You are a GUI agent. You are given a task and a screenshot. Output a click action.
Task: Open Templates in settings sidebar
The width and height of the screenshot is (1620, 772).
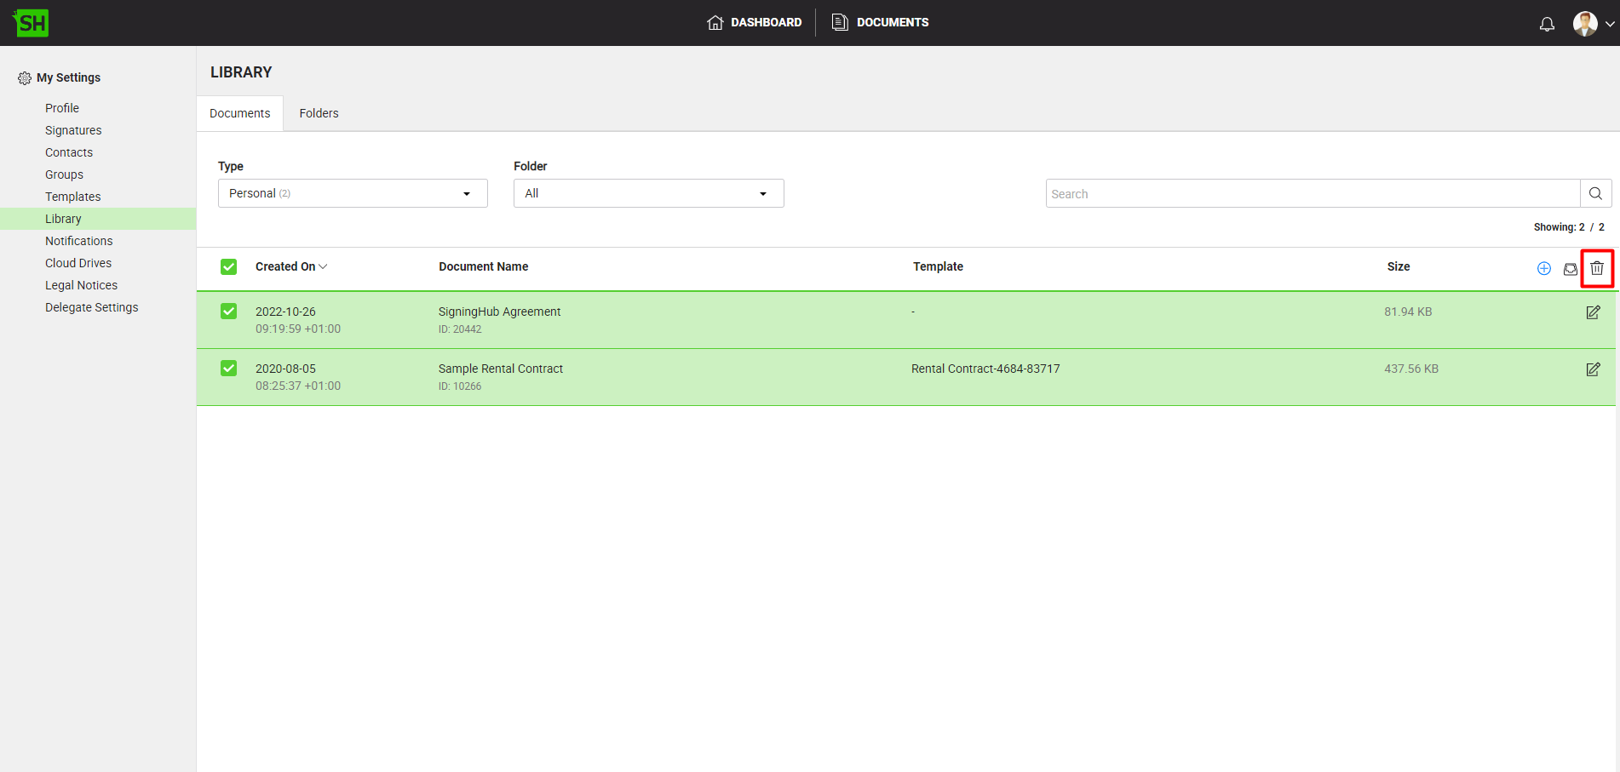72,197
